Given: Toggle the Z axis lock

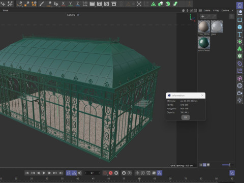Looking at the screenshot, I should click(x=78, y=4).
